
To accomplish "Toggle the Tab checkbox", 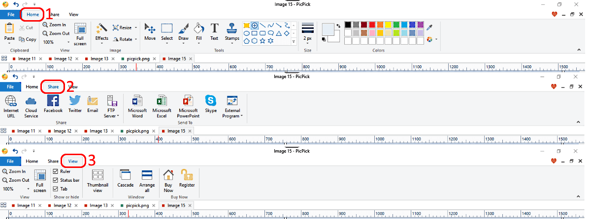I will click(56, 189).
